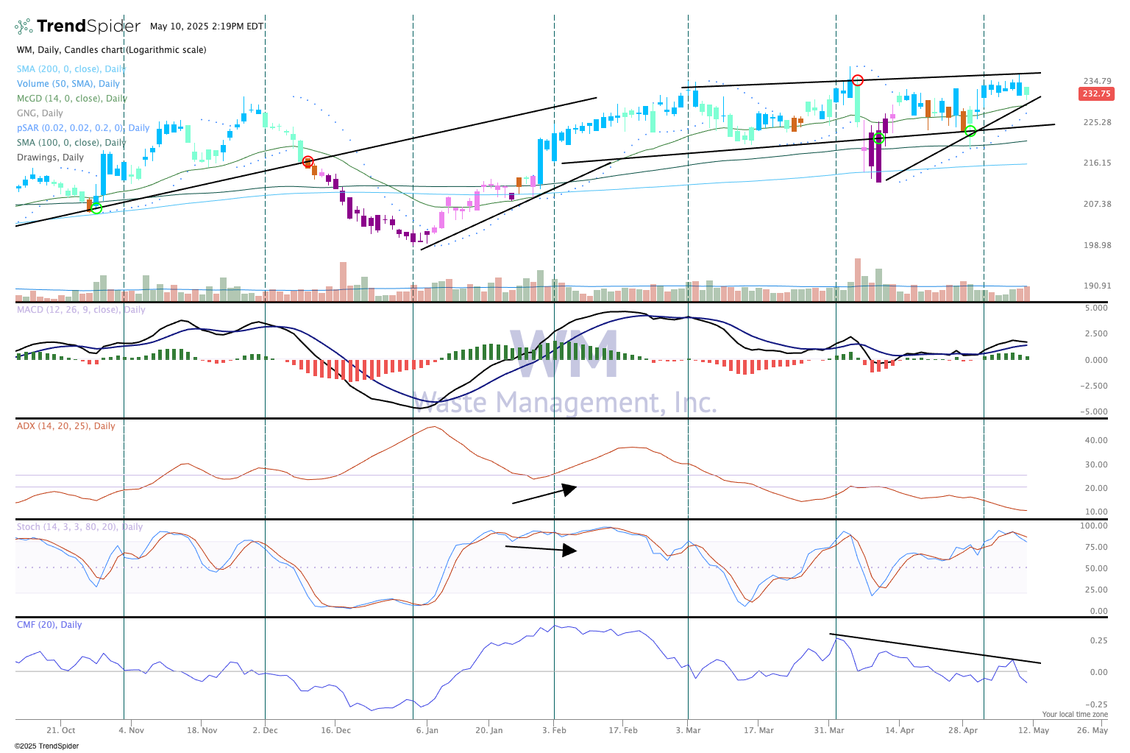Toggle the SMA (200, 0, close) indicator label
Screen dimensions: 1130x753
(x=71, y=69)
